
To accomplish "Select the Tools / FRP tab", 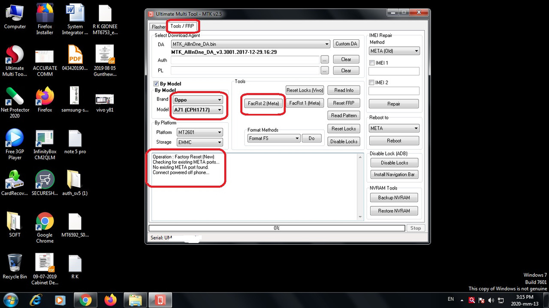I will 182,26.
